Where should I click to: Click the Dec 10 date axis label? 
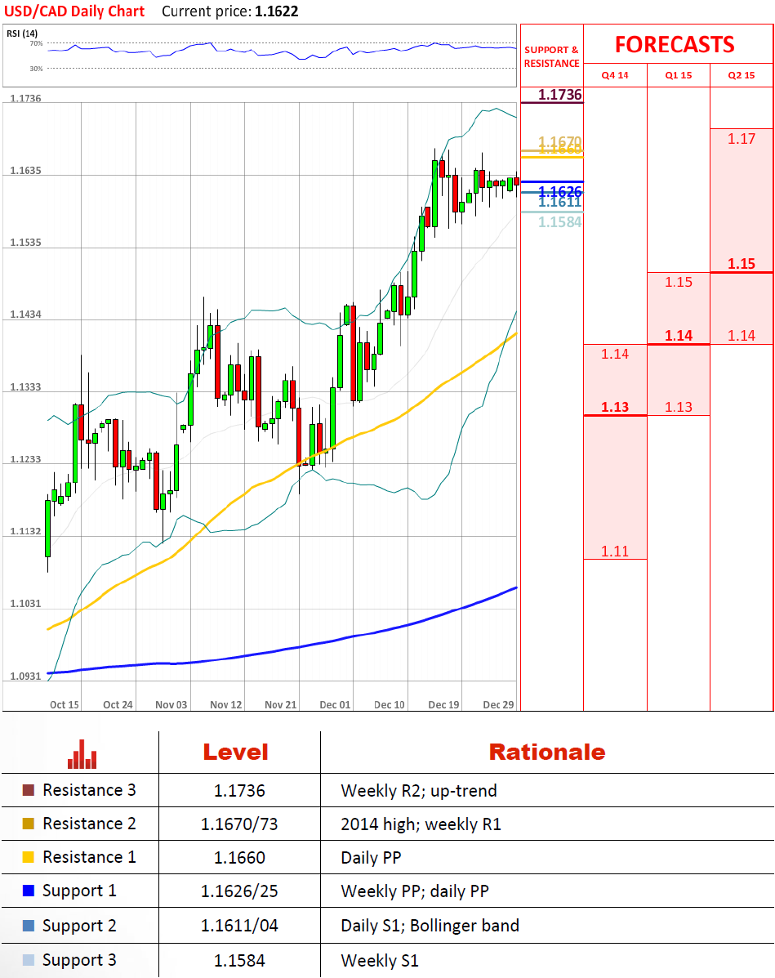pos(389,704)
